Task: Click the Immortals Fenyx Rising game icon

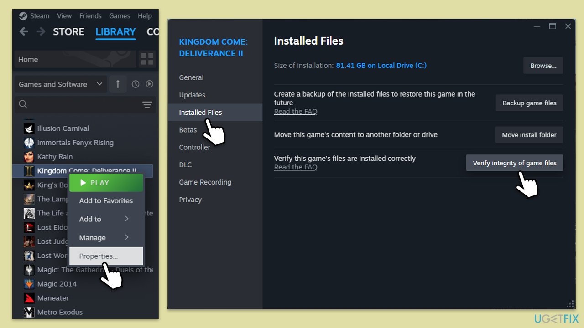Action: 29,143
